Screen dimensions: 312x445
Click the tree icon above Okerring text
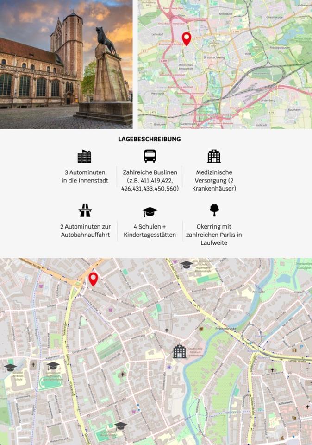214,210
